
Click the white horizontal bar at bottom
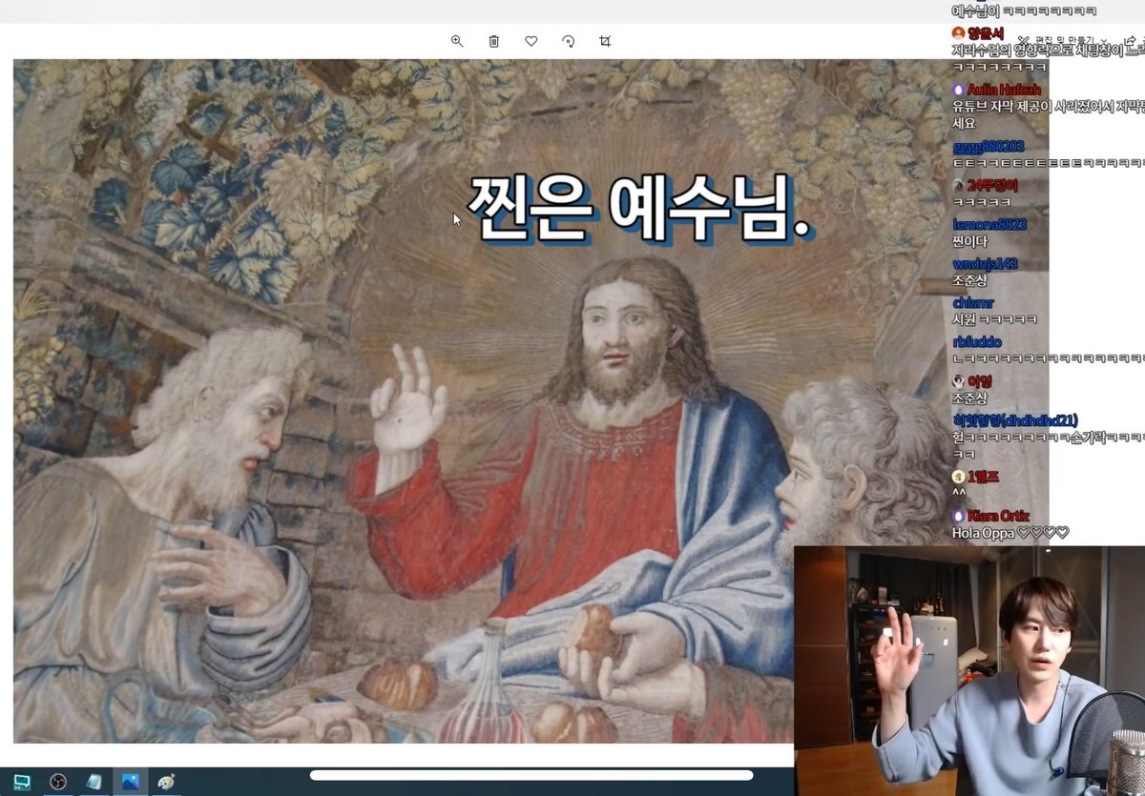[531, 775]
